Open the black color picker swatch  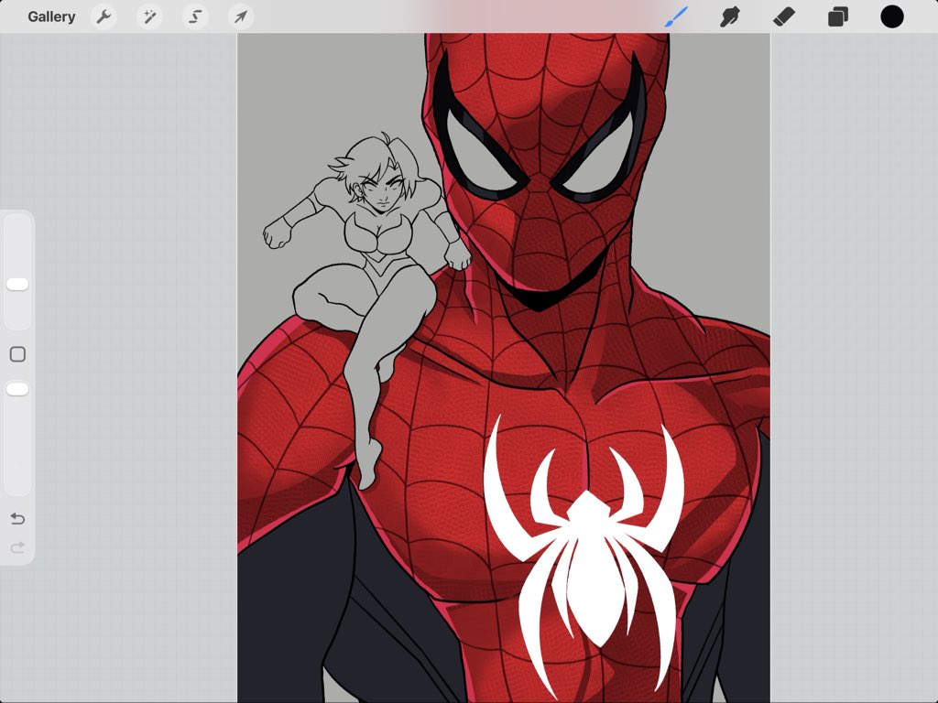tap(891, 16)
